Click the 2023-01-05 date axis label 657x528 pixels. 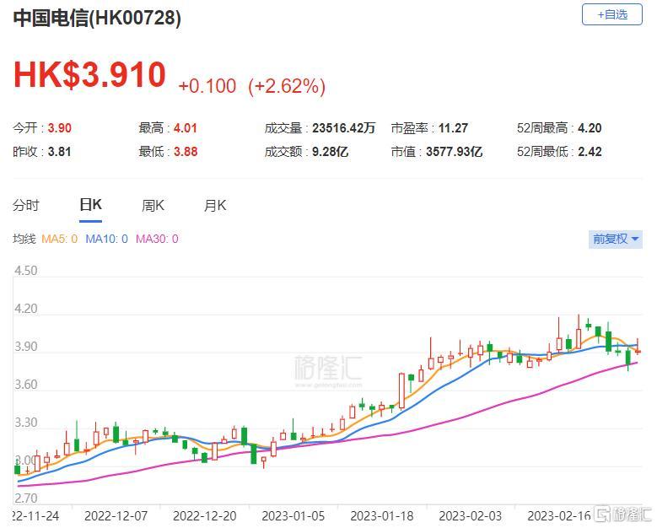[293, 516]
